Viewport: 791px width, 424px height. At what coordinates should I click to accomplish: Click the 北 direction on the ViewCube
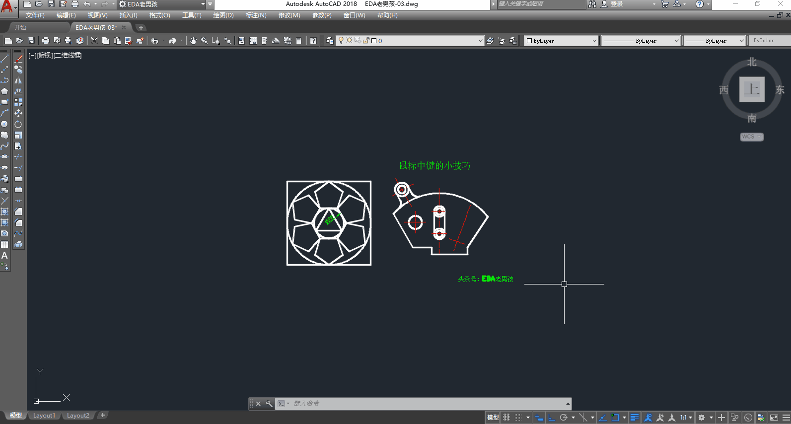752,62
